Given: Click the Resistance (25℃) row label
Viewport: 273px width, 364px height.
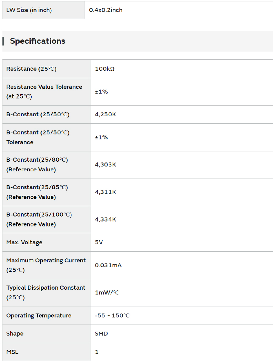Looking at the screenshot, I should (x=31, y=69).
